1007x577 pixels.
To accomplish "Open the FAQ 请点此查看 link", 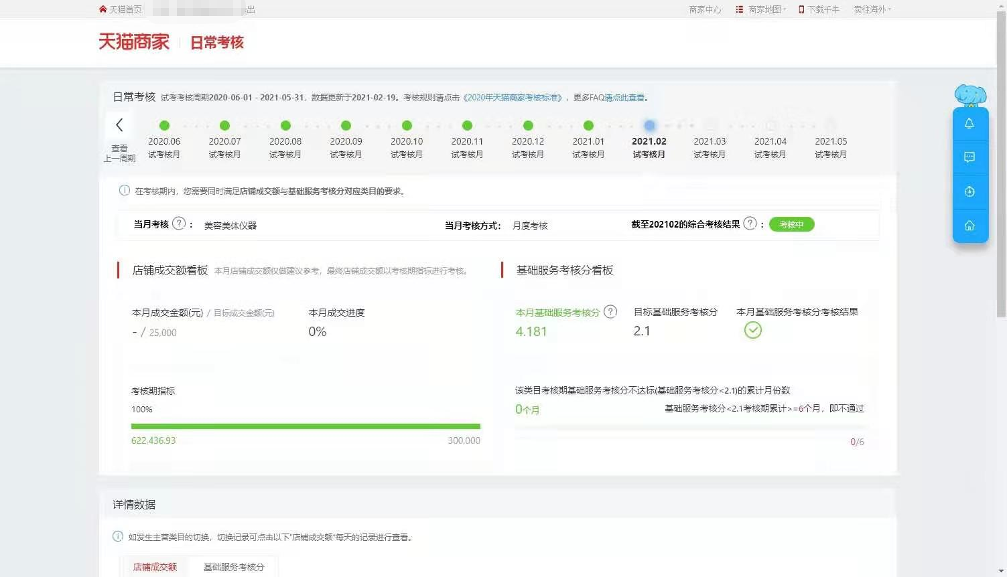I will click(x=624, y=98).
